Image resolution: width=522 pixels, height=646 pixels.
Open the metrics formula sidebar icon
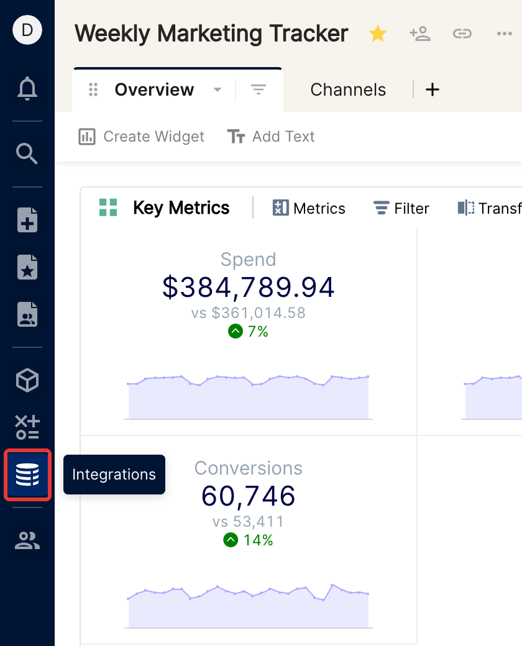coord(27,427)
